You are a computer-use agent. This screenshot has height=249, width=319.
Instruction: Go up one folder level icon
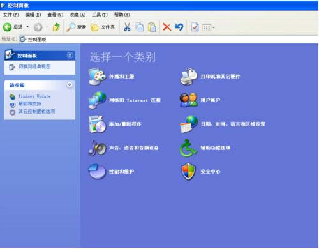pyautogui.click(x=56, y=27)
